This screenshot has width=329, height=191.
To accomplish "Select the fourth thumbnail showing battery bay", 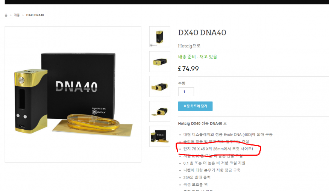I will click(160, 111).
